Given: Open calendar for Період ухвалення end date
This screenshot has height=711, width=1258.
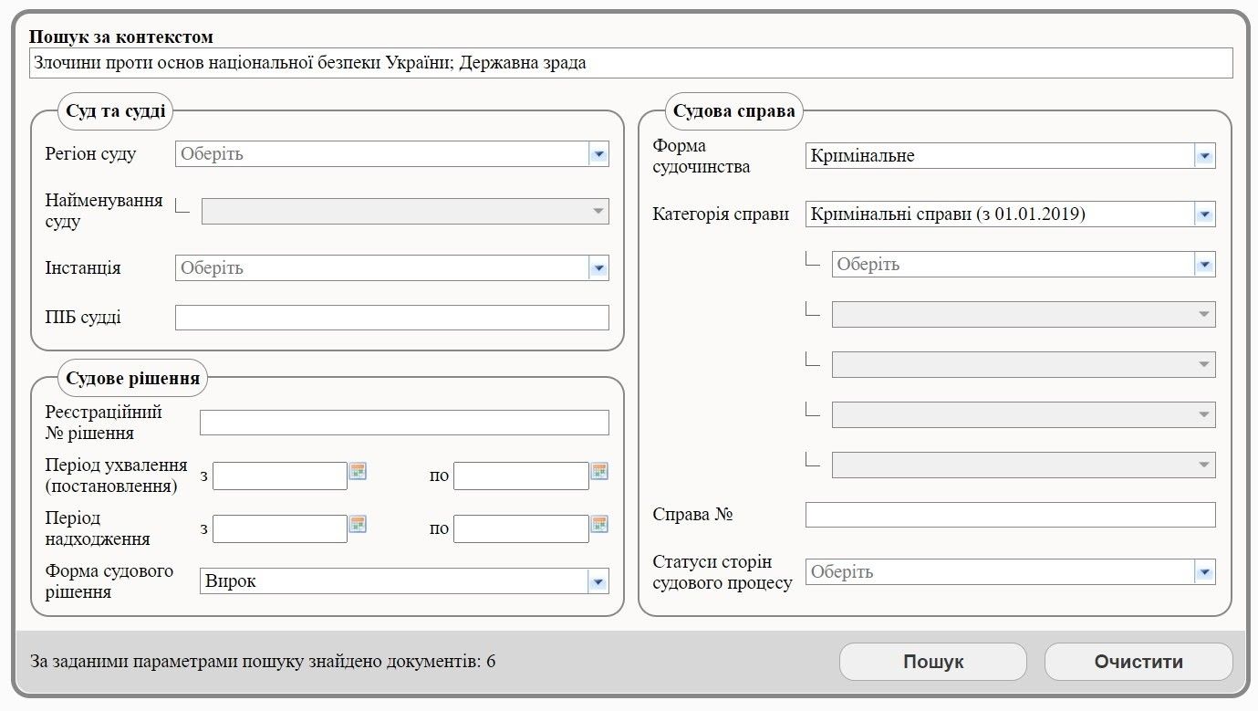Looking at the screenshot, I should point(599,471).
